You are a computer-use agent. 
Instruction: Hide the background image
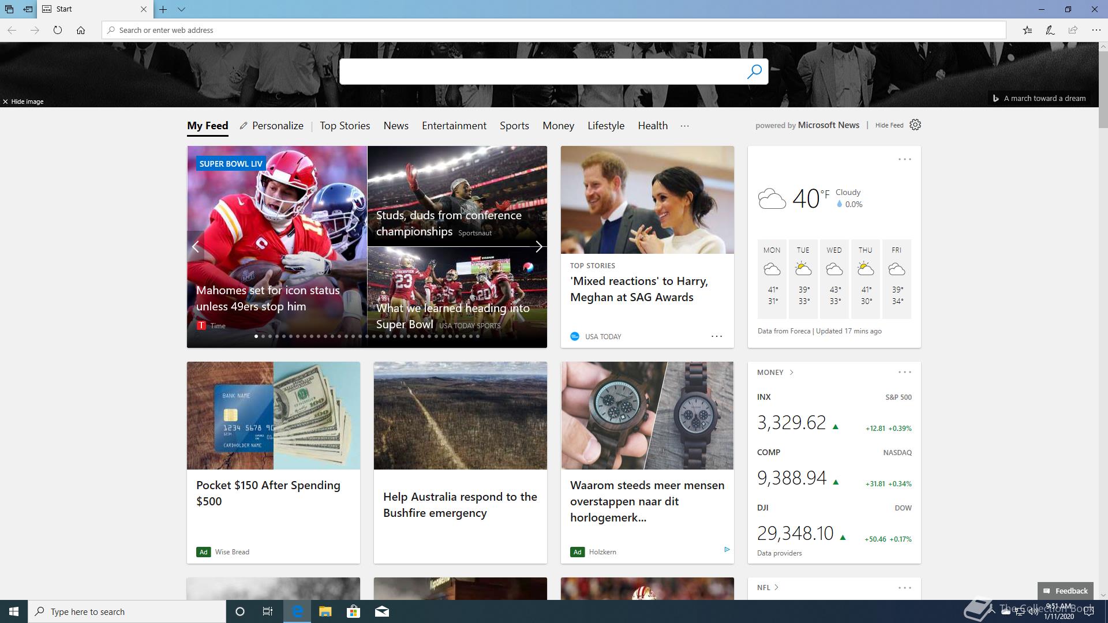coord(23,102)
